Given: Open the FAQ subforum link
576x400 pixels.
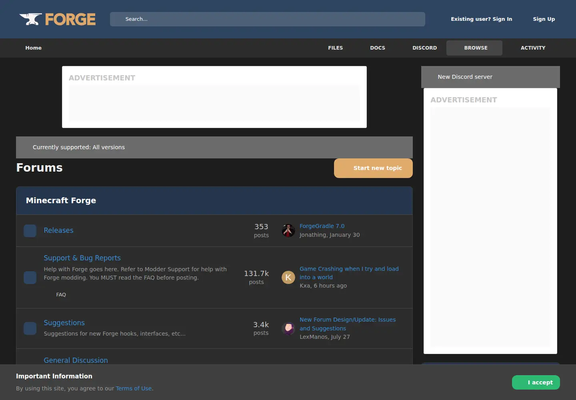Looking at the screenshot, I should 61,295.
